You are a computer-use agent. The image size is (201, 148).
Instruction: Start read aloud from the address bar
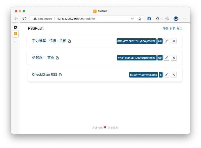click(x=132, y=19)
